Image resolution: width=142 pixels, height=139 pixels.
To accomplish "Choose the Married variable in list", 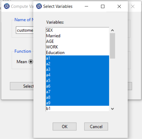I will [x=77, y=36].
